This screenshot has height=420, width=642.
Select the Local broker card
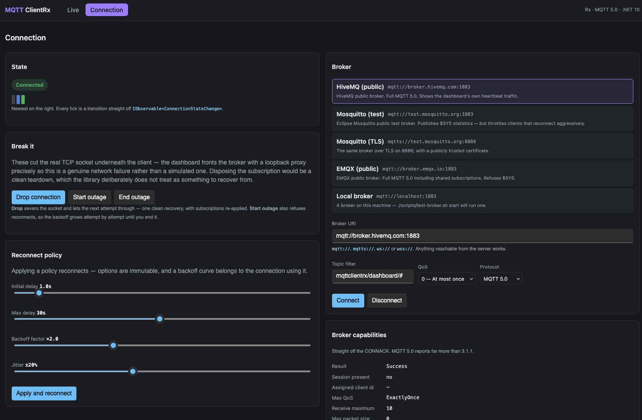click(482, 200)
